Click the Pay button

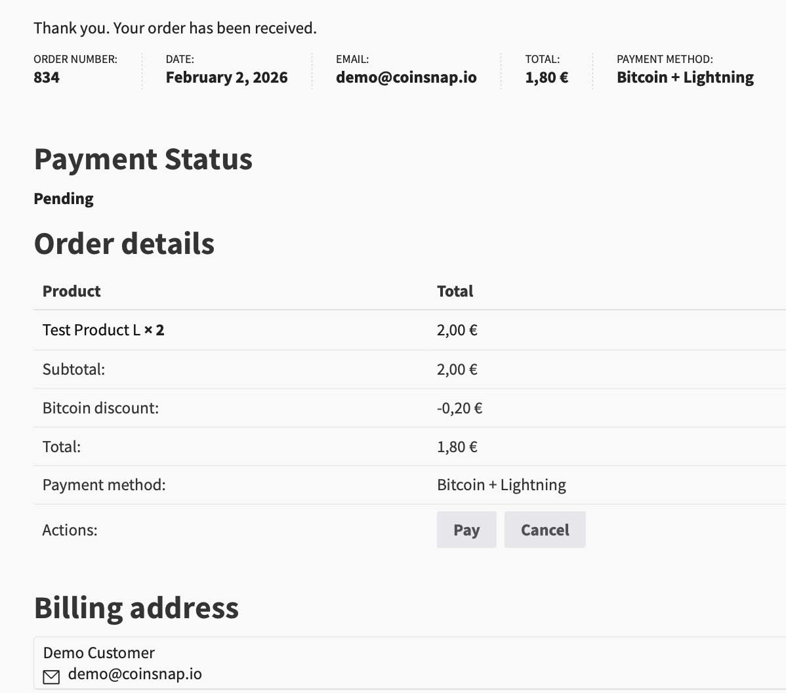pos(466,530)
